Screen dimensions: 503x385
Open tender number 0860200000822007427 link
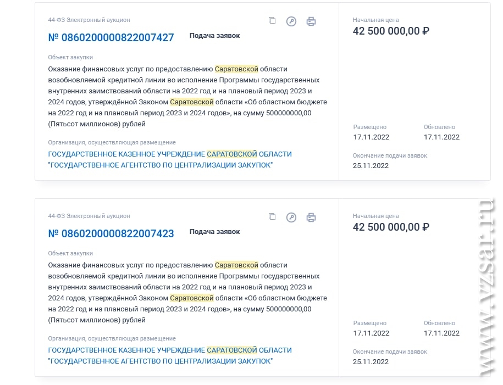coord(111,37)
